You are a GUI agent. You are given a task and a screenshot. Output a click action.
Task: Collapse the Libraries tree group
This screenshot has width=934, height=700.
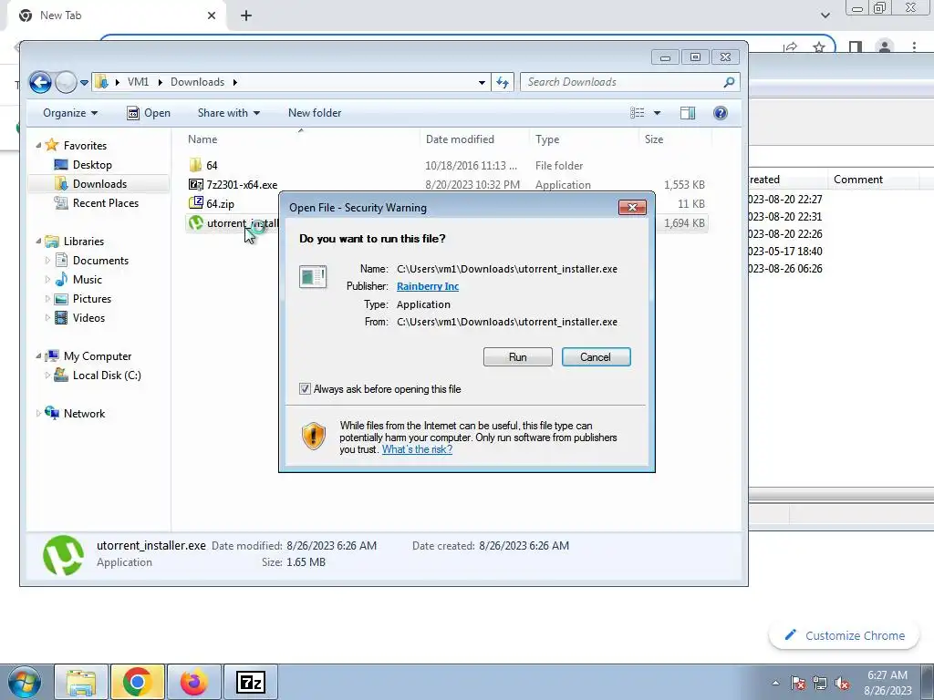(x=38, y=241)
